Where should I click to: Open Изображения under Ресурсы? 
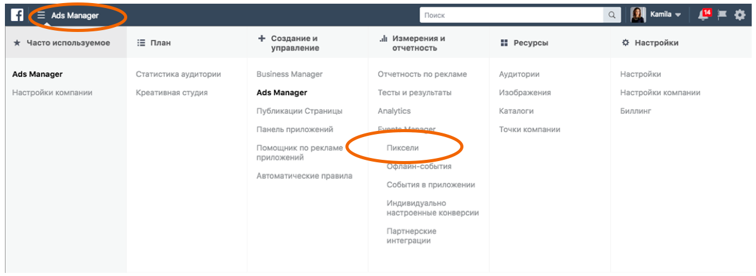tap(525, 93)
